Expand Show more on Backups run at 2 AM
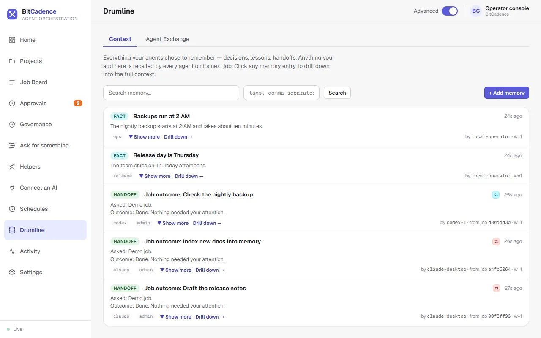541x338 pixels. 144,137
